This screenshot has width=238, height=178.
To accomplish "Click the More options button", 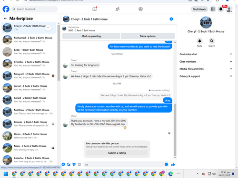I will [148, 36].
